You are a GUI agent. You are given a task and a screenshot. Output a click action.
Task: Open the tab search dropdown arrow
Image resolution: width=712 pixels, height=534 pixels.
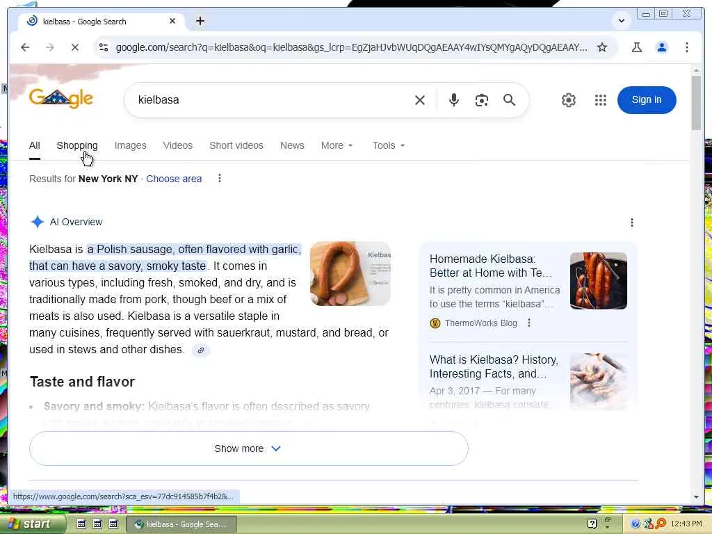coord(621,21)
